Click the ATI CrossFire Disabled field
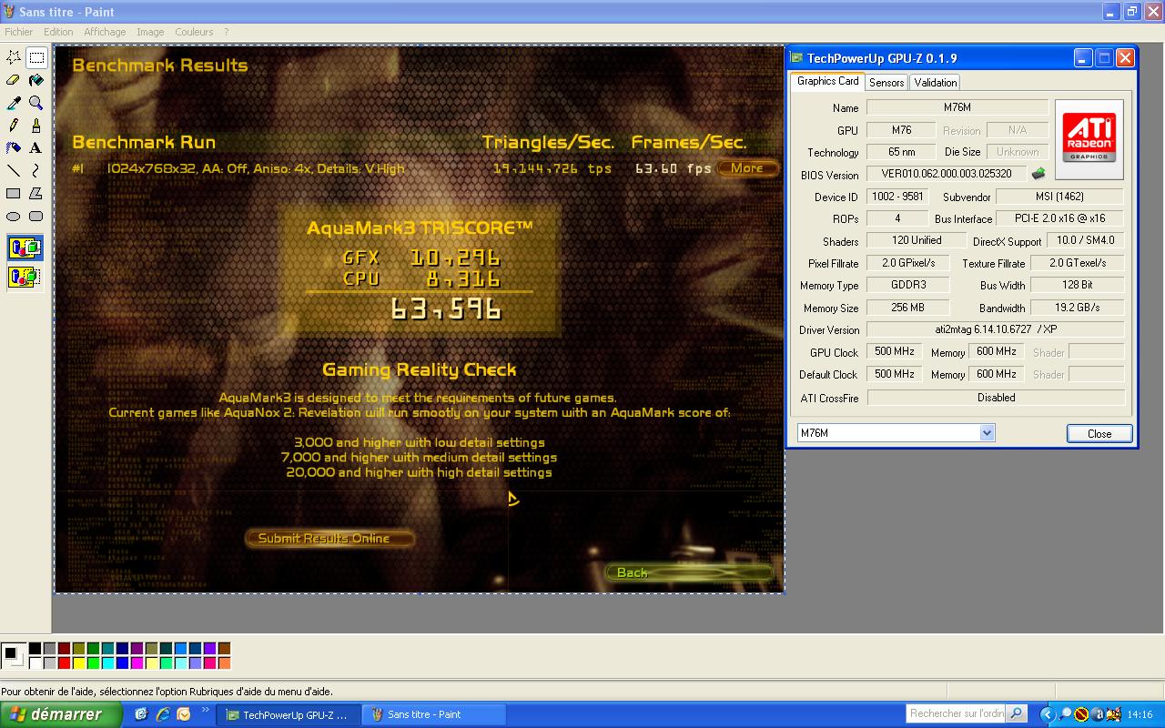Viewport: 1165px width, 728px height. point(996,398)
